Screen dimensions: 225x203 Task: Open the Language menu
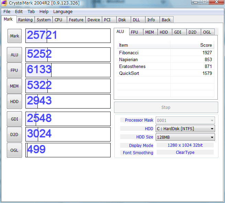(x=63, y=12)
